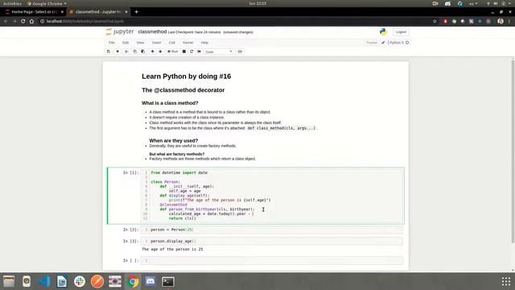
Task: Open the View menu
Action: [x=140, y=43]
